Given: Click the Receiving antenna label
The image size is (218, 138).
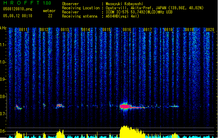Looking at the screenshot, I should coord(80,16).
